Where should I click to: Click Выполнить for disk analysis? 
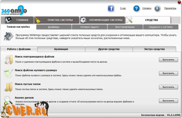click(x=168, y=101)
